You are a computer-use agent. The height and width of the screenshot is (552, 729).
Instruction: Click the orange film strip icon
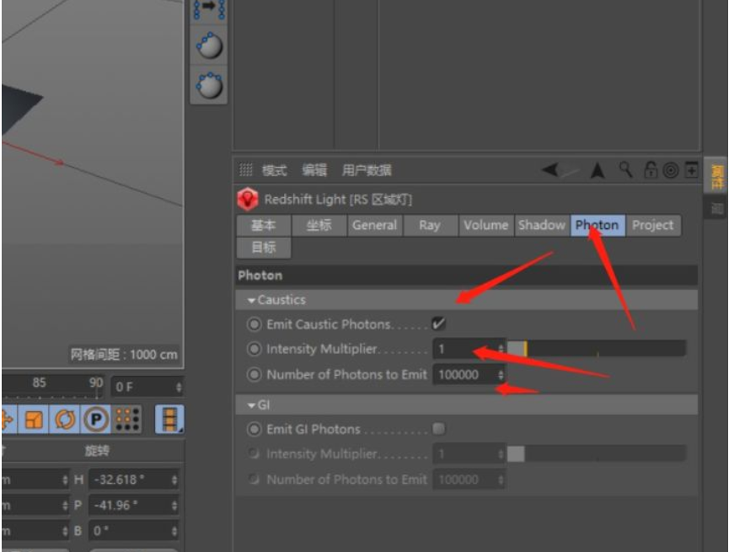pyautogui.click(x=171, y=419)
